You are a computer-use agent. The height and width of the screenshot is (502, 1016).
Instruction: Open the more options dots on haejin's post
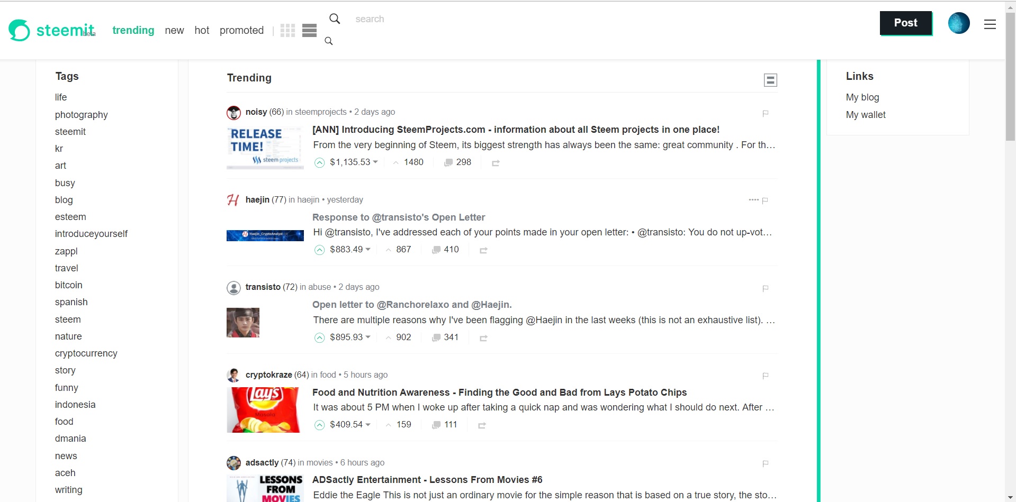click(753, 200)
